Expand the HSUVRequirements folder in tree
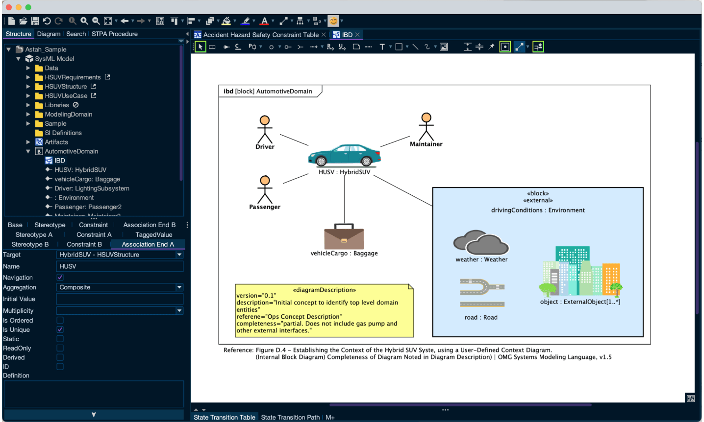Viewport: 704px width, 422px height. (x=28, y=77)
